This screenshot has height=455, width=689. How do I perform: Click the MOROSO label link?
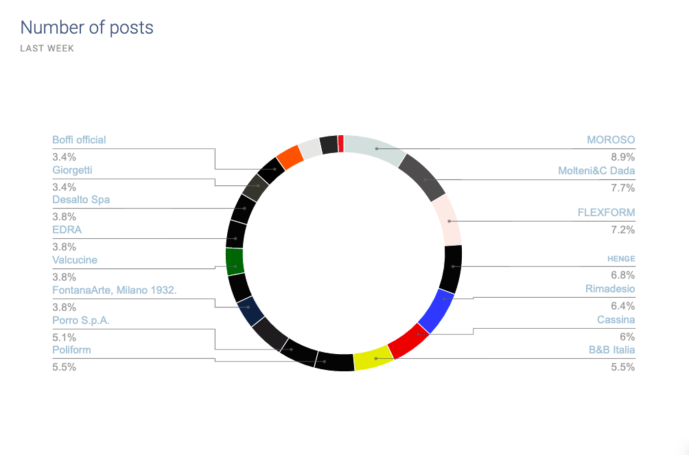(611, 140)
